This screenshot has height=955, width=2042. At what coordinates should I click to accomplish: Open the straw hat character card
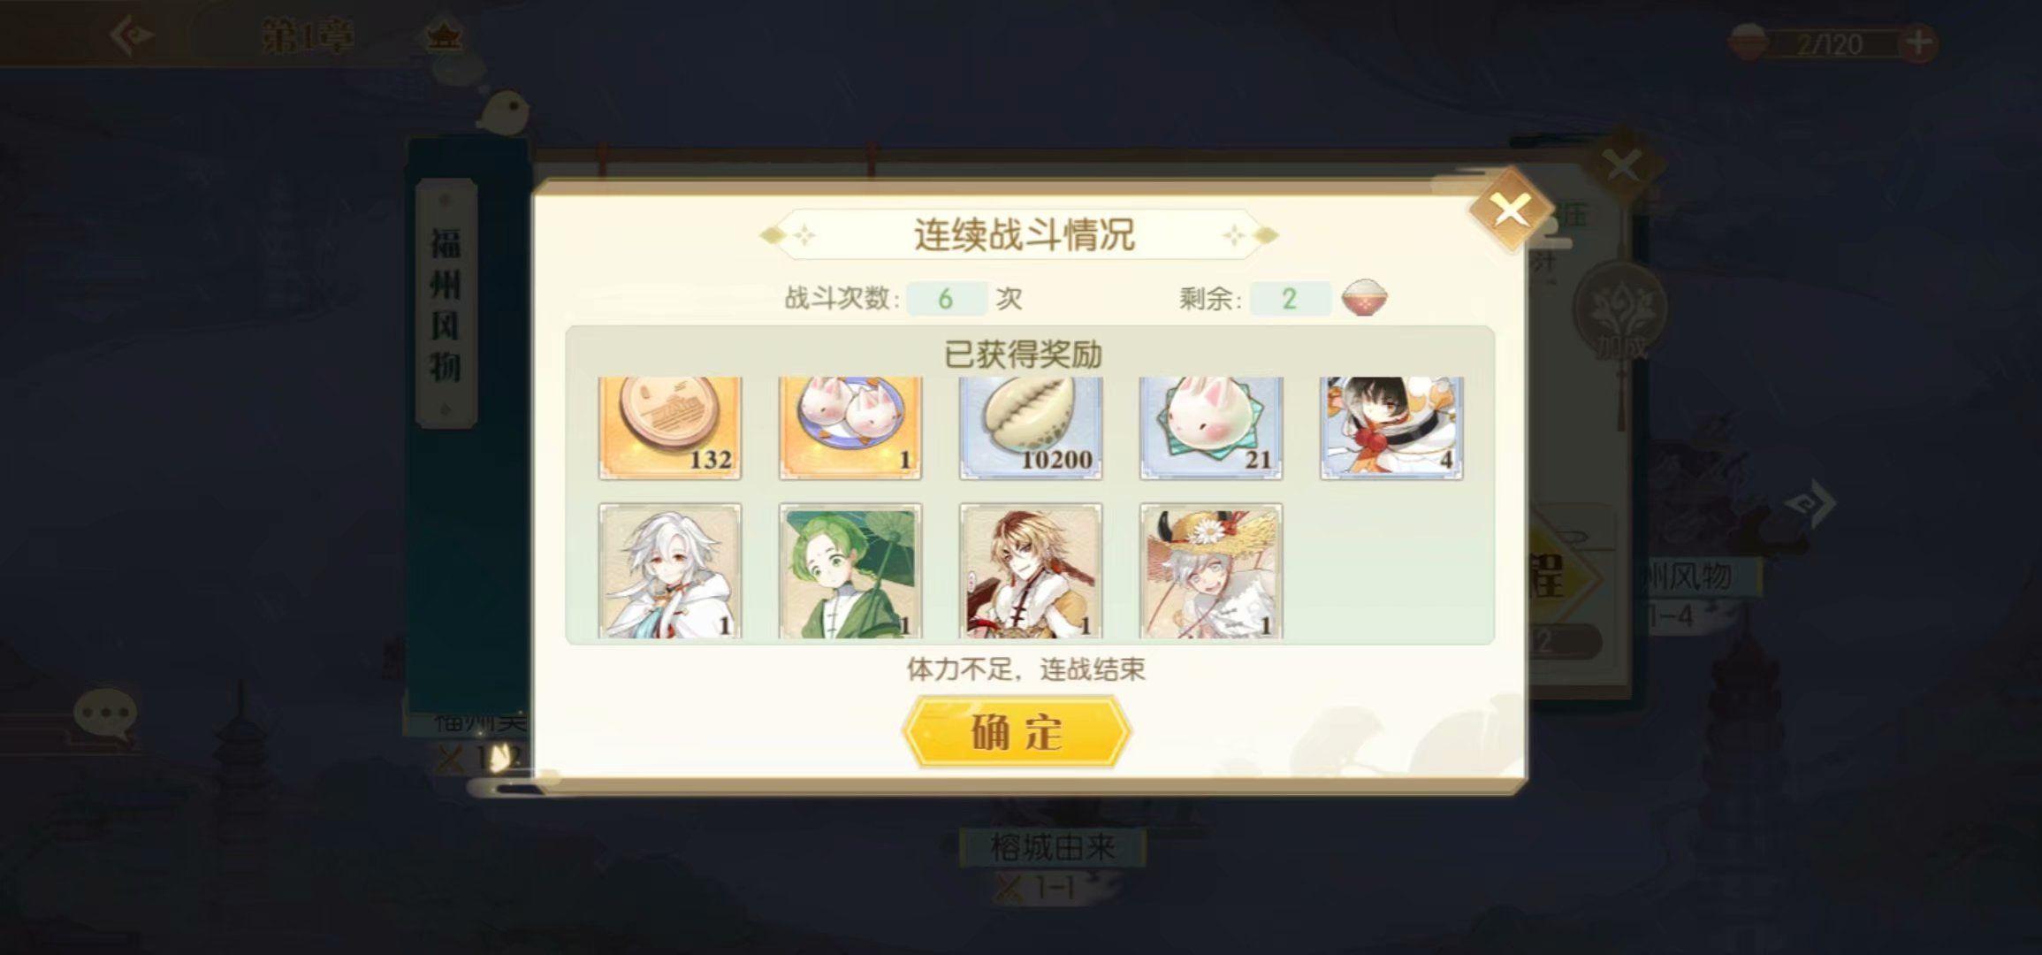point(1211,571)
